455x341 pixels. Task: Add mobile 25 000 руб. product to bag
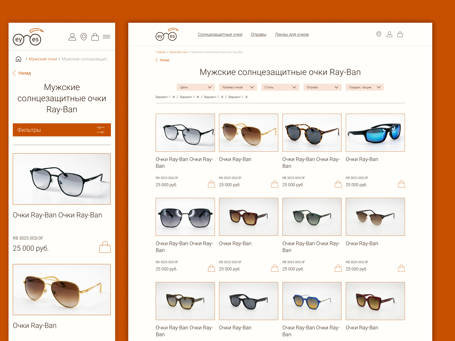[x=105, y=247]
